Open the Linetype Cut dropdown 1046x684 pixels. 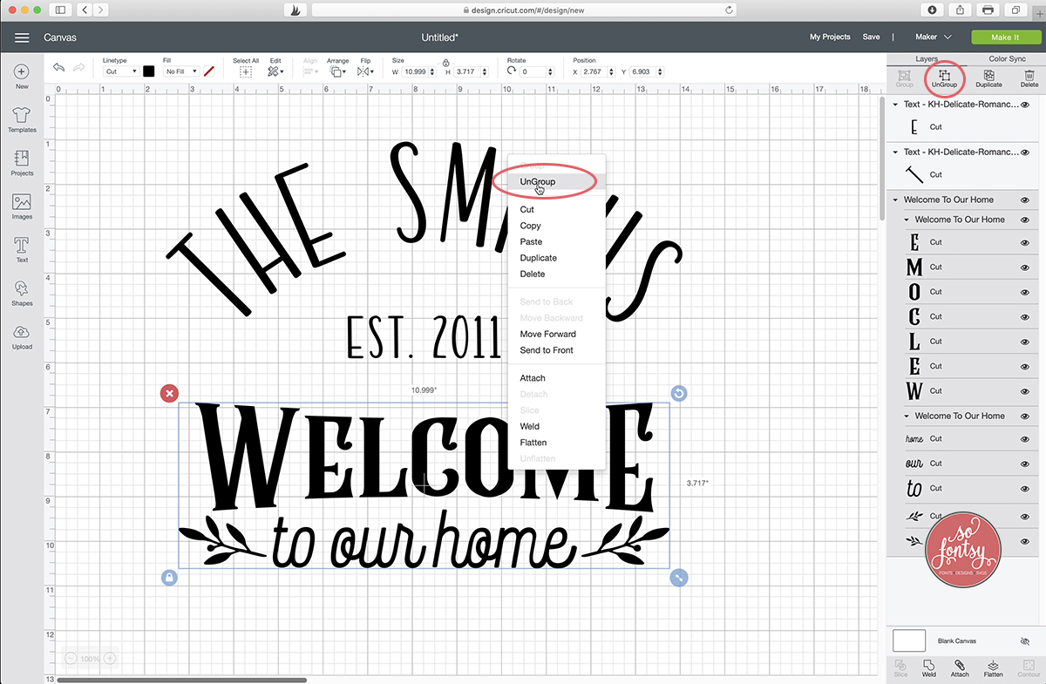(x=120, y=71)
